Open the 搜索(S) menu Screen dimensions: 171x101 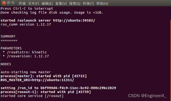coord(75,4)
